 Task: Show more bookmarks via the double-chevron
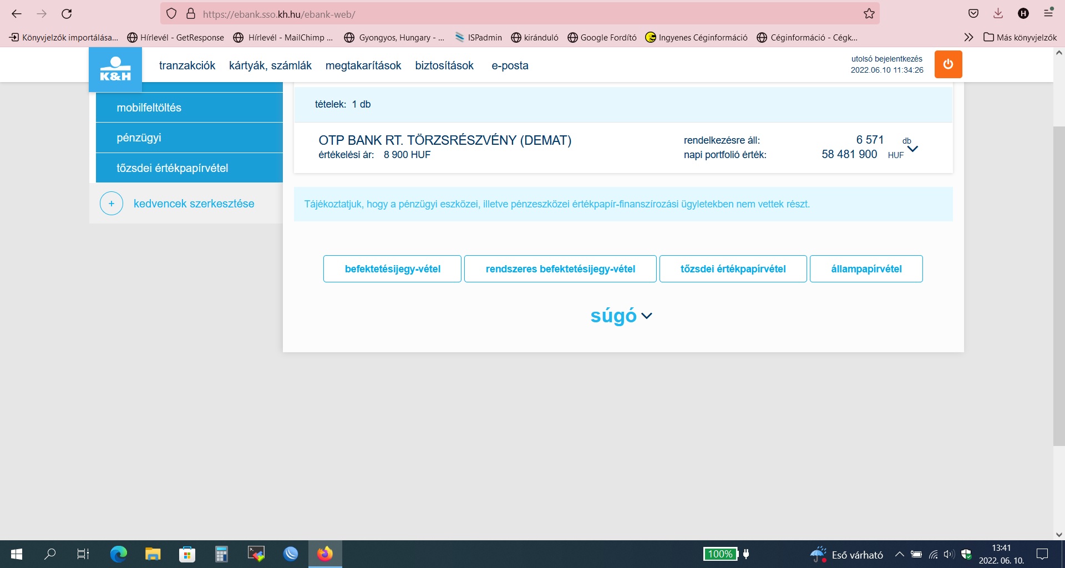click(x=968, y=37)
